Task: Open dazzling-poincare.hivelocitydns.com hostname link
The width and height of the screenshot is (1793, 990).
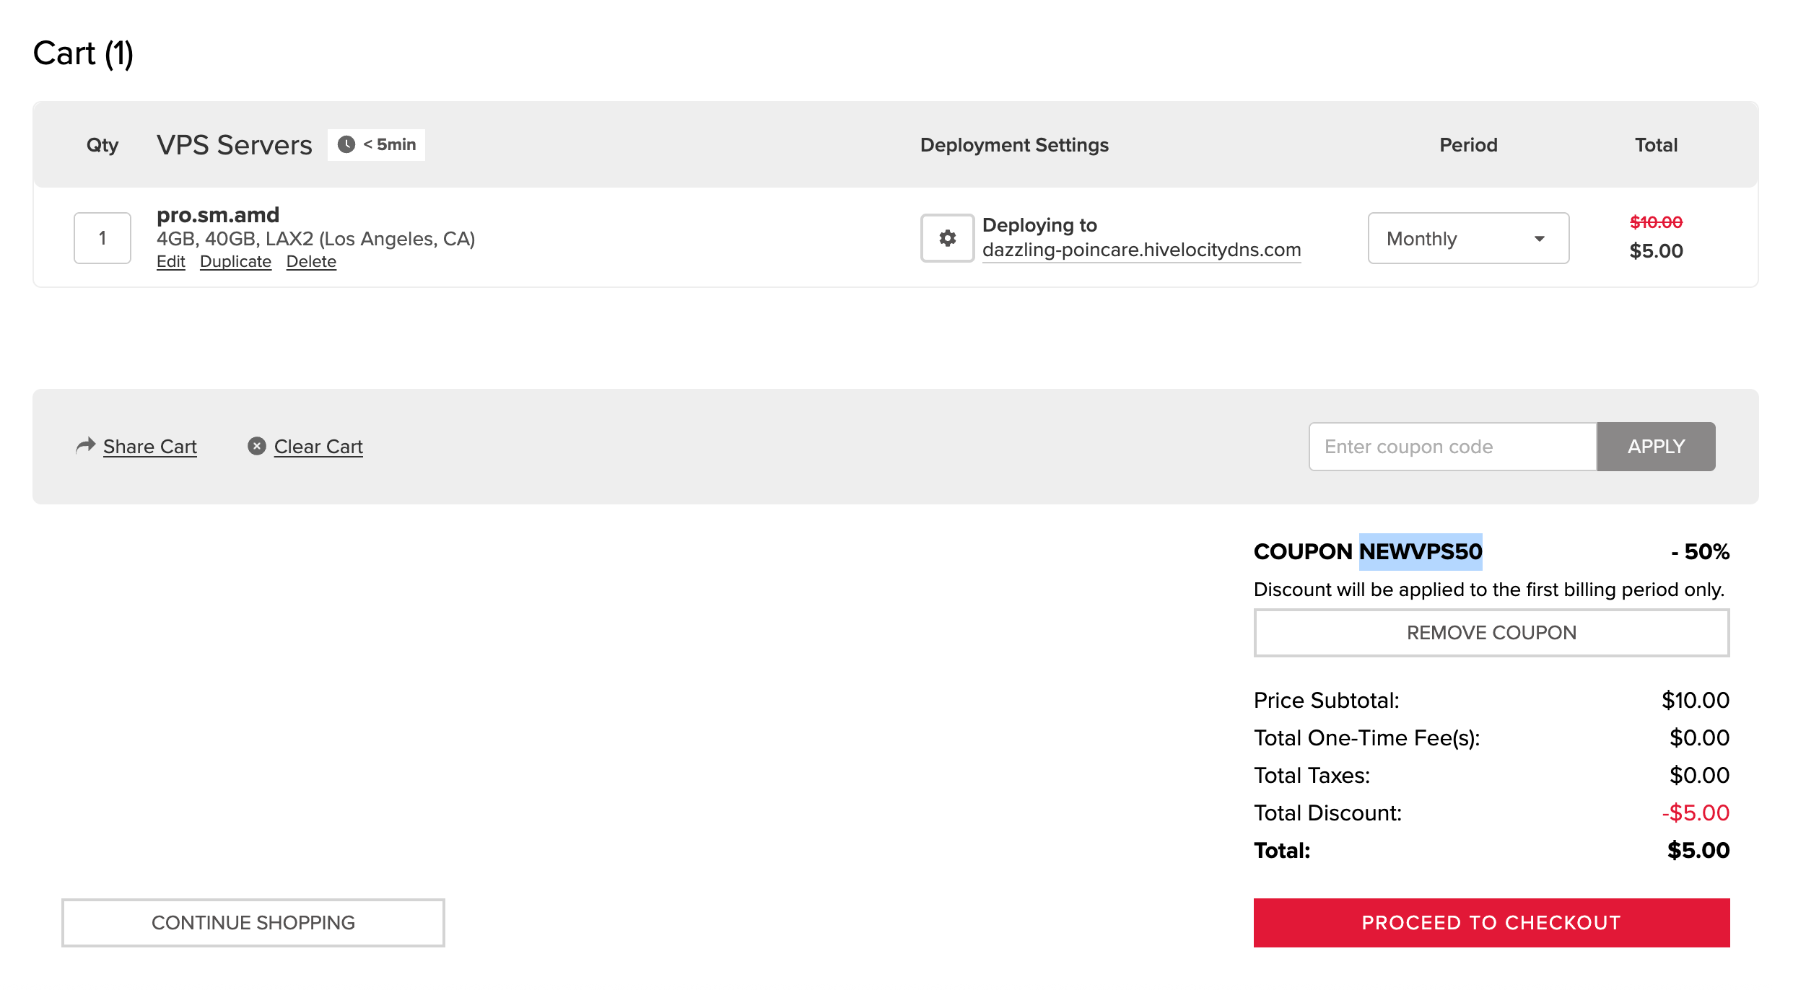Action: pyautogui.click(x=1141, y=250)
